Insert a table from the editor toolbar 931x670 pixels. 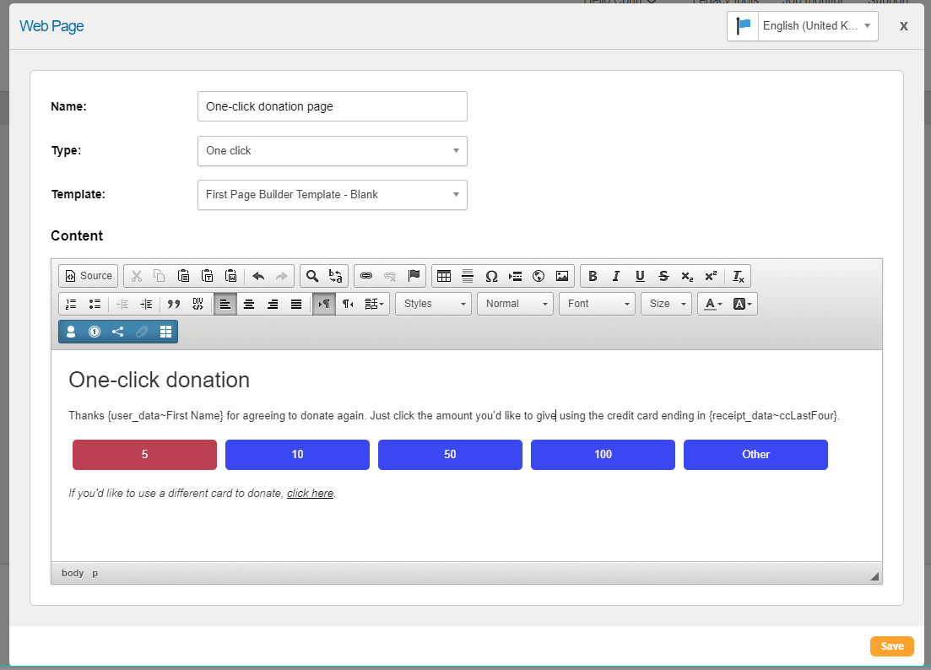coord(444,276)
